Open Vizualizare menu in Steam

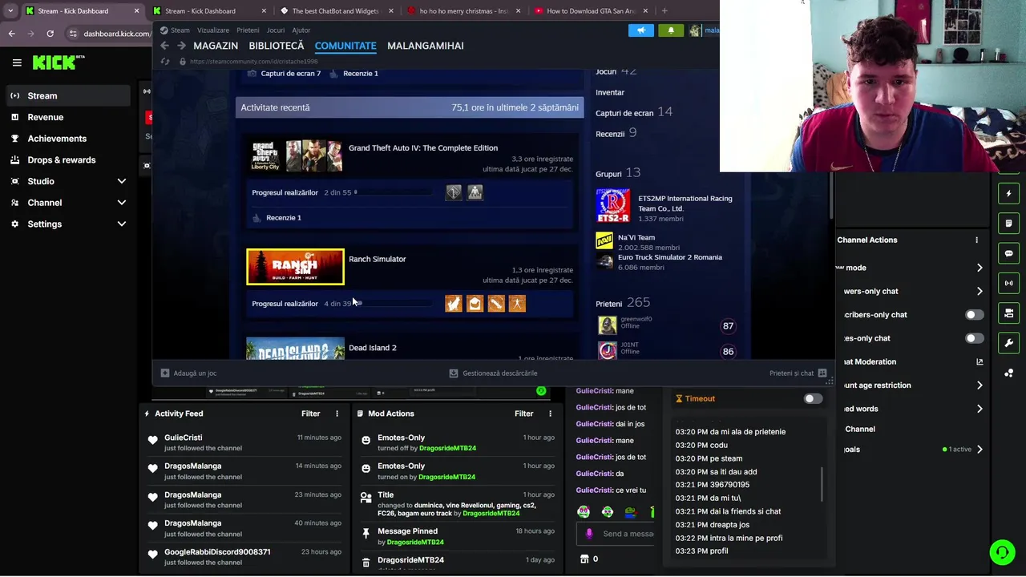click(213, 30)
